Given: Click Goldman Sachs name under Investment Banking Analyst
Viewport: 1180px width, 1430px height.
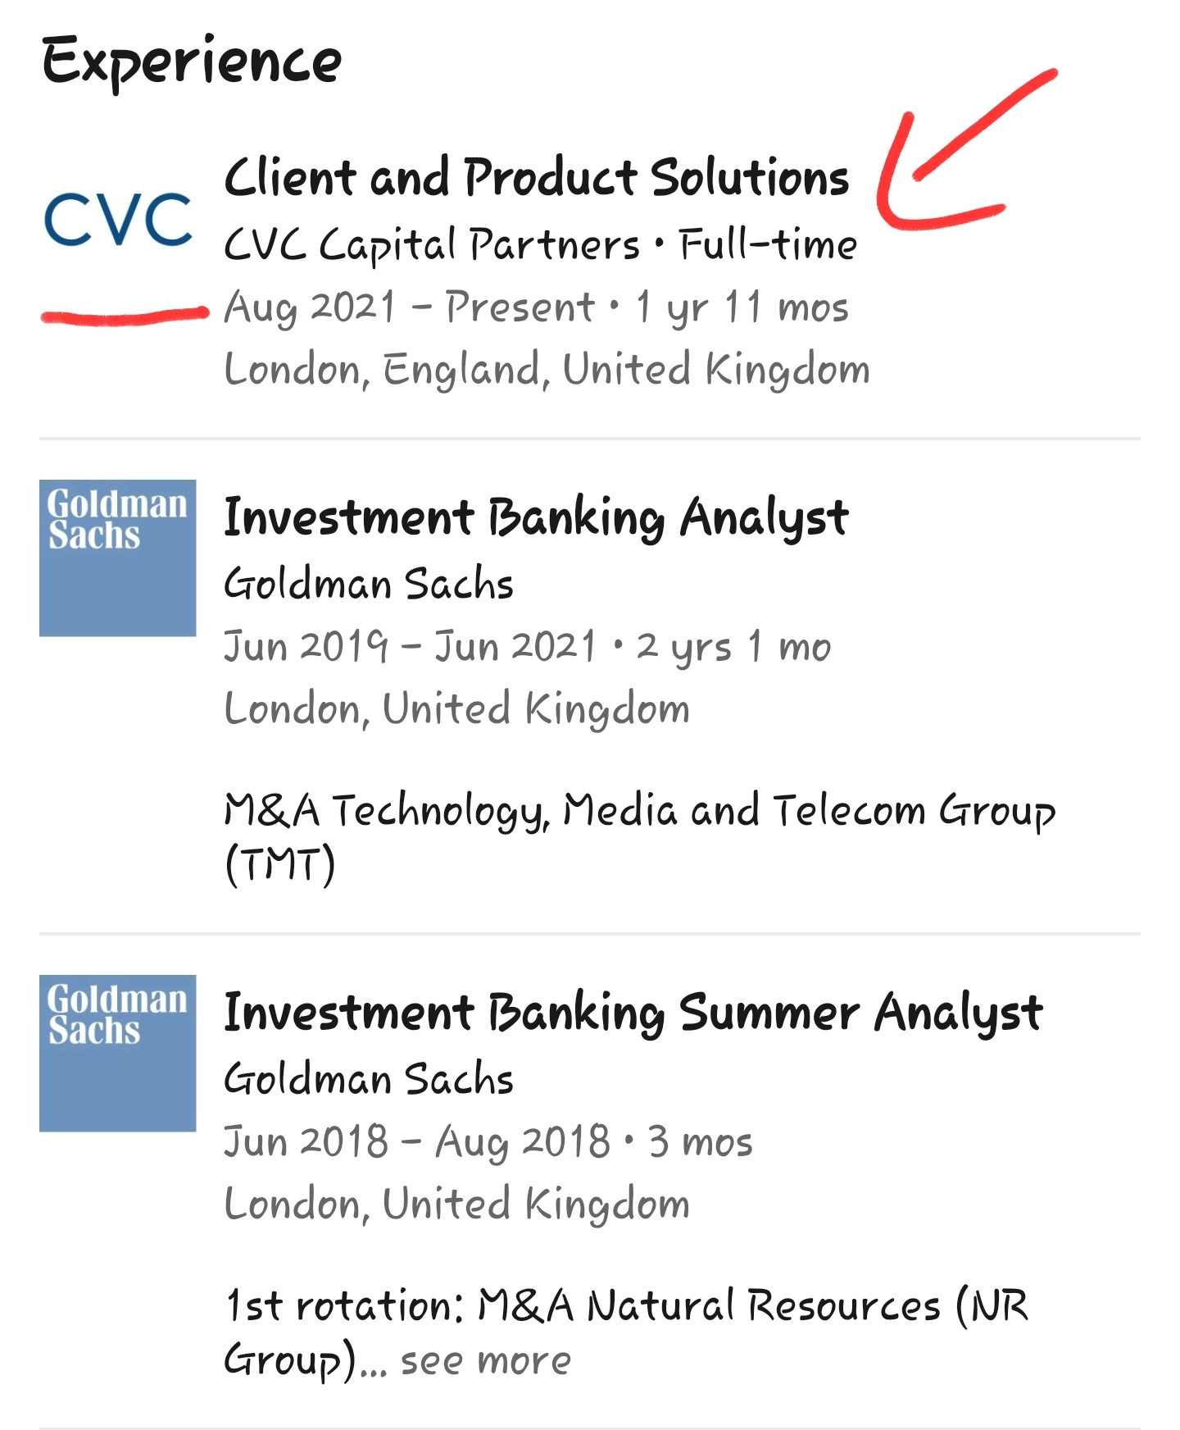Looking at the screenshot, I should (x=369, y=584).
